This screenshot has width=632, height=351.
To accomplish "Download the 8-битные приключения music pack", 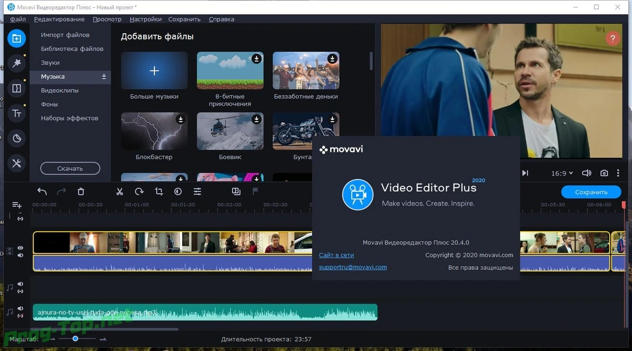I will pyautogui.click(x=256, y=58).
